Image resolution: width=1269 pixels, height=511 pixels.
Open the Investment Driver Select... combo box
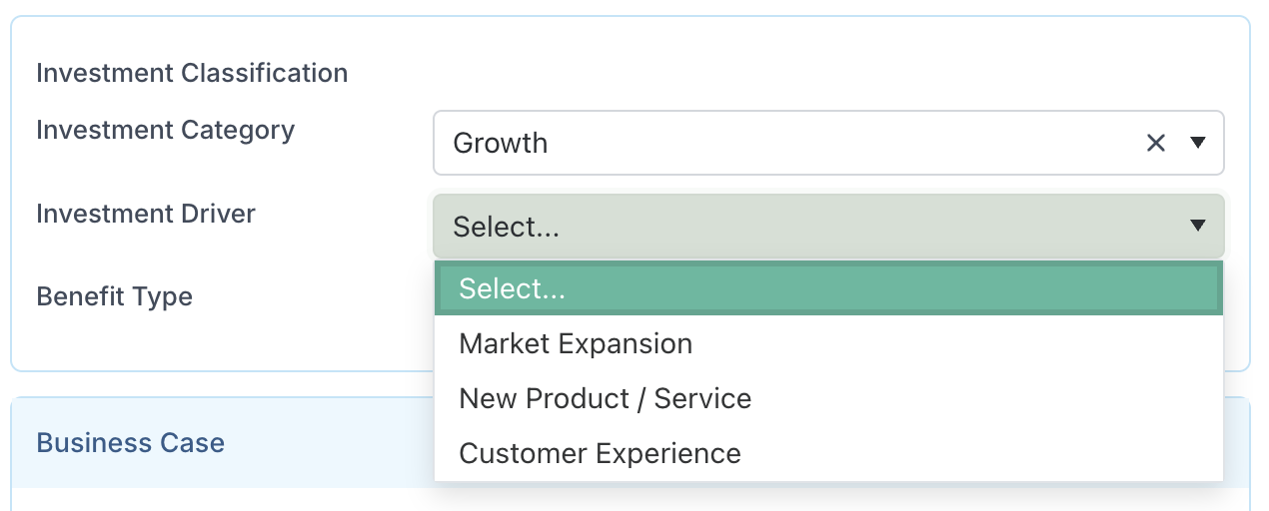pos(799,227)
